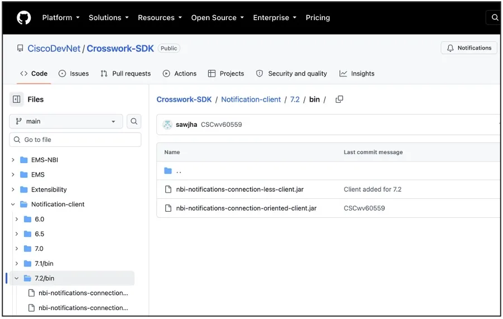Screen dimensions: 503x319
Task: Select the 7.2/bin tree row label
Action: pos(45,278)
